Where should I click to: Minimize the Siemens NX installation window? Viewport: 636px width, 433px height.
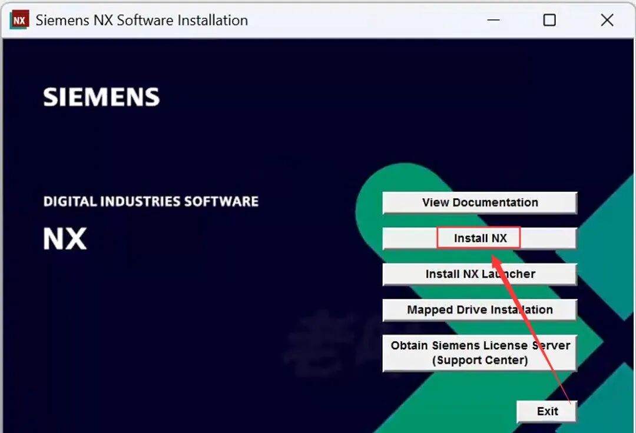click(x=493, y=20)
